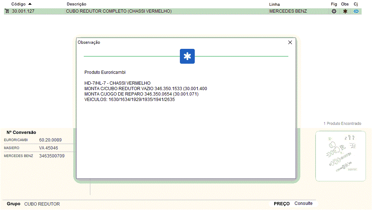
Task: Click the Consulte price link
Action: [x=304, y=203]
